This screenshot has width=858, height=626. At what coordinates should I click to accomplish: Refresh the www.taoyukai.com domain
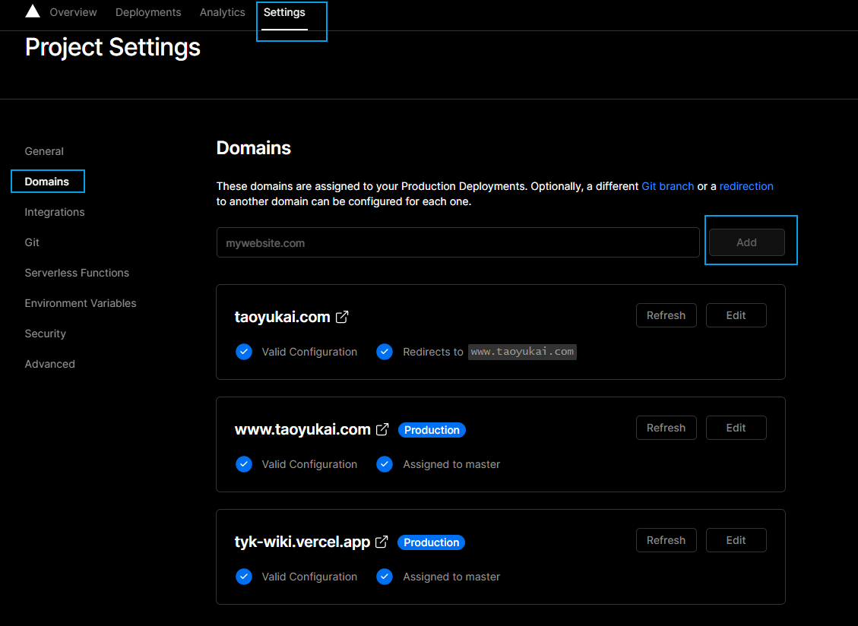pos(666,428)
